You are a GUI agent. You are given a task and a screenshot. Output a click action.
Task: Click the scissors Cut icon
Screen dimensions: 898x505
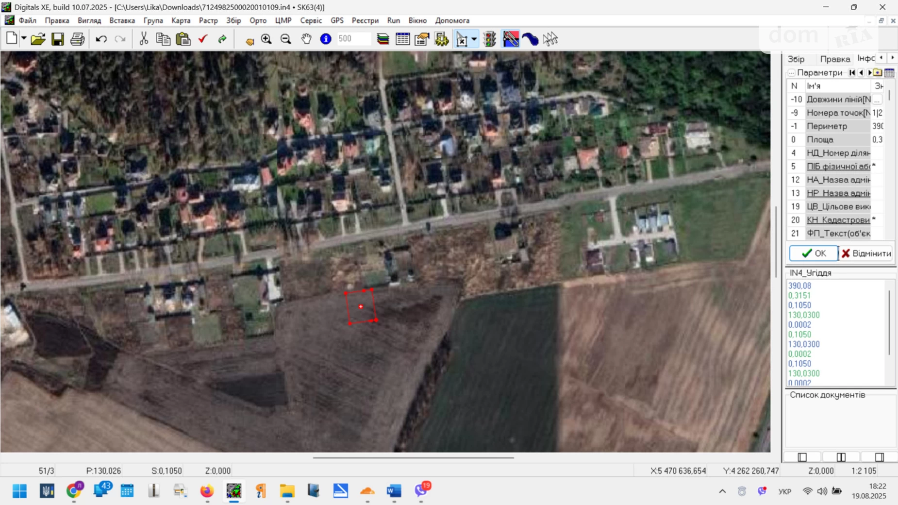coord(144,39)
